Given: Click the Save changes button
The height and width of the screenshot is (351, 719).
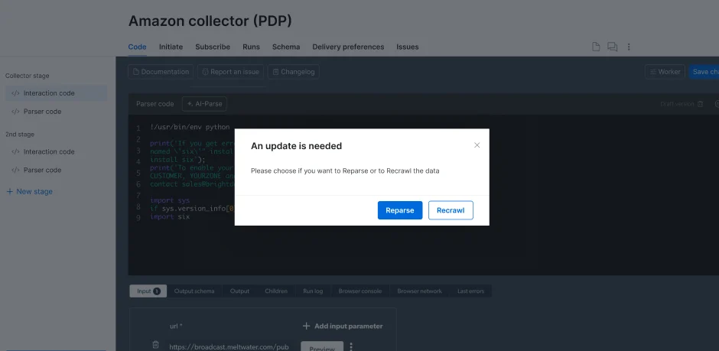Looking at the screenshot, I should pyautogui.click(x=704, y=72).
